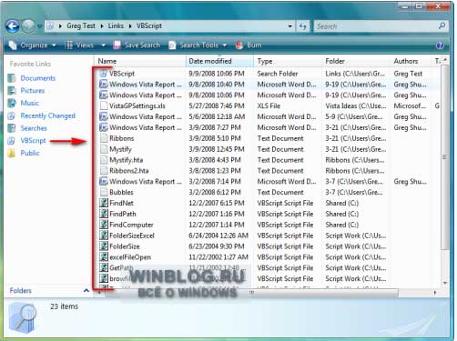Click the Refresh button next to address bar
457x341 pixels.
pos(302,26)
